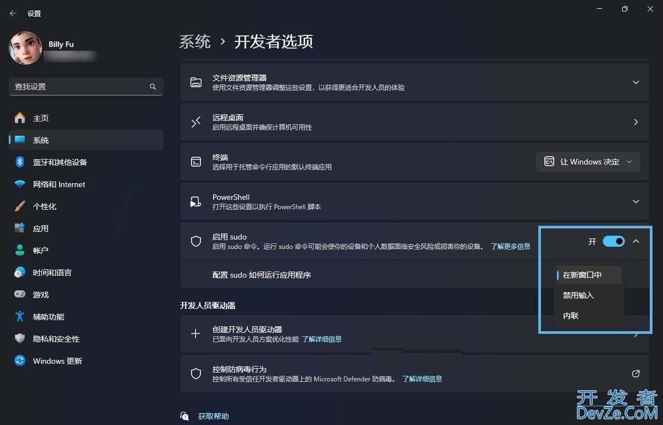Screen dimensions: 663x425
Task: Select 内联 option
Action: point(589,316)
